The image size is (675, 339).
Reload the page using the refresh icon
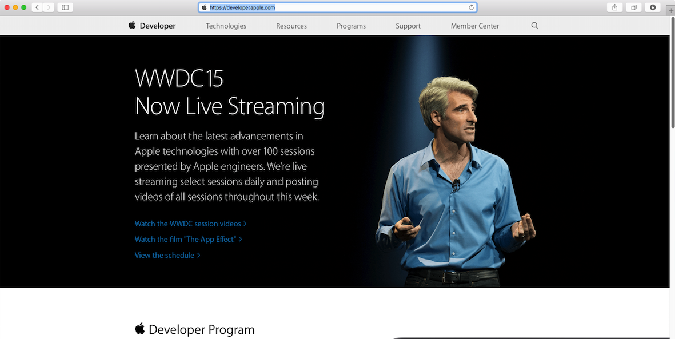coord(471,7)
